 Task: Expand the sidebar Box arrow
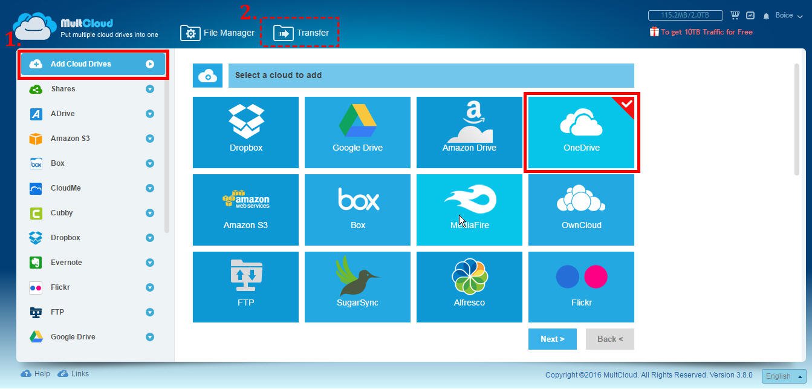pos(150,163)
